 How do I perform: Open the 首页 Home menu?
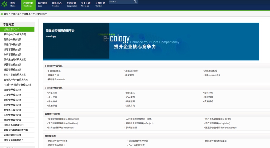13,4
